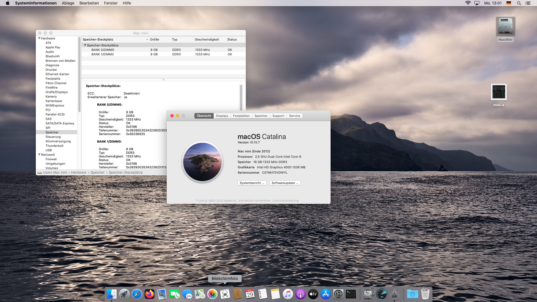Open FaceTime from the dock

tap(175, 294)
